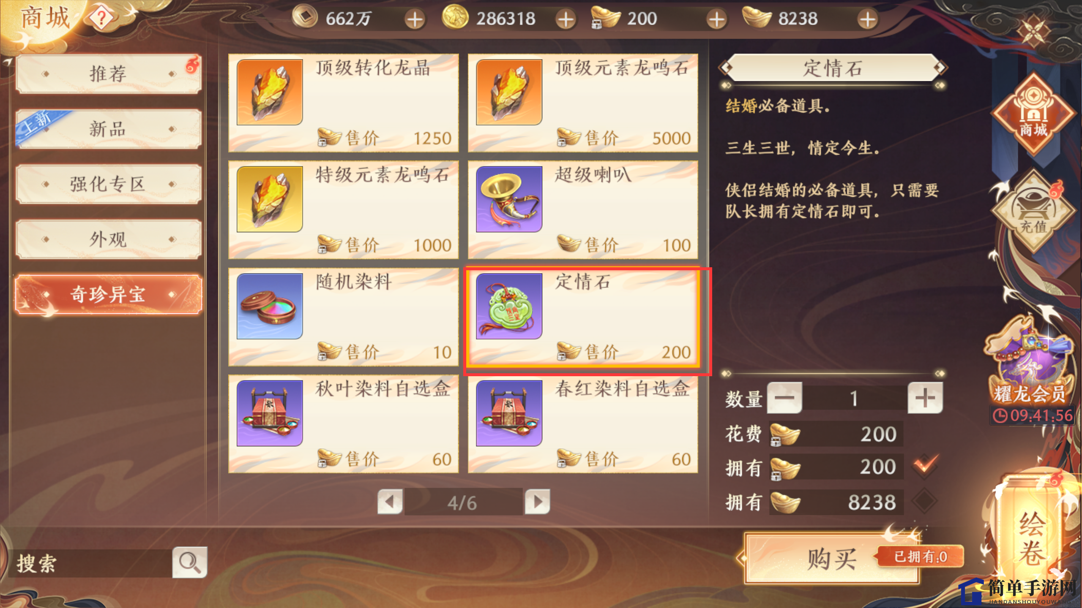
Task: Add more copper coins with plus icon
Action: (415, 19)
